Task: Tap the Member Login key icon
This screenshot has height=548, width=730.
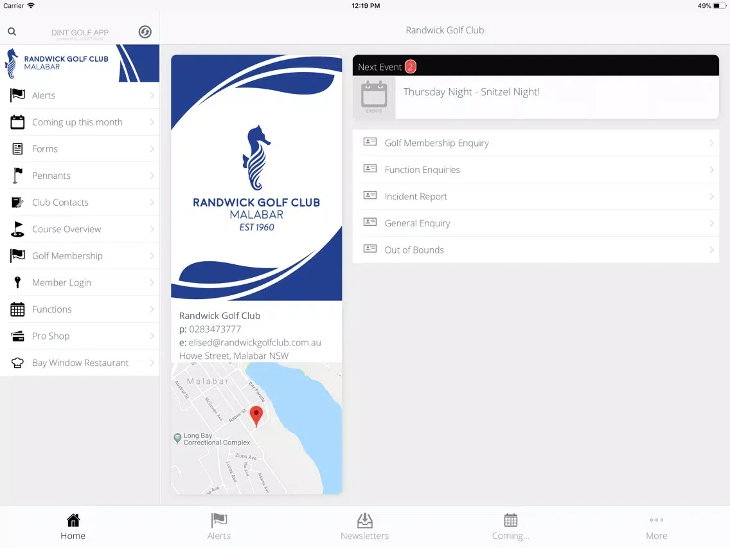Action: click(x=18, y=282)
